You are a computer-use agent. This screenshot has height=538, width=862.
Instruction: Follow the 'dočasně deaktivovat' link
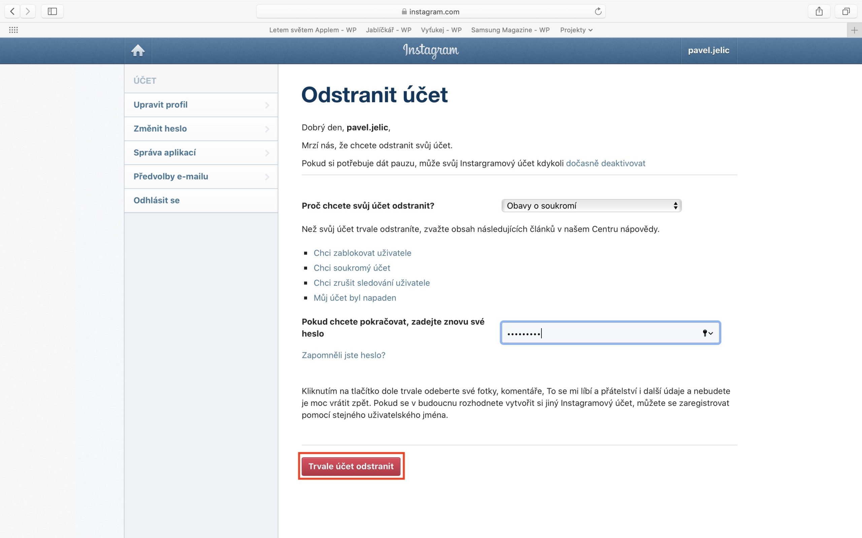click(605, 163)
